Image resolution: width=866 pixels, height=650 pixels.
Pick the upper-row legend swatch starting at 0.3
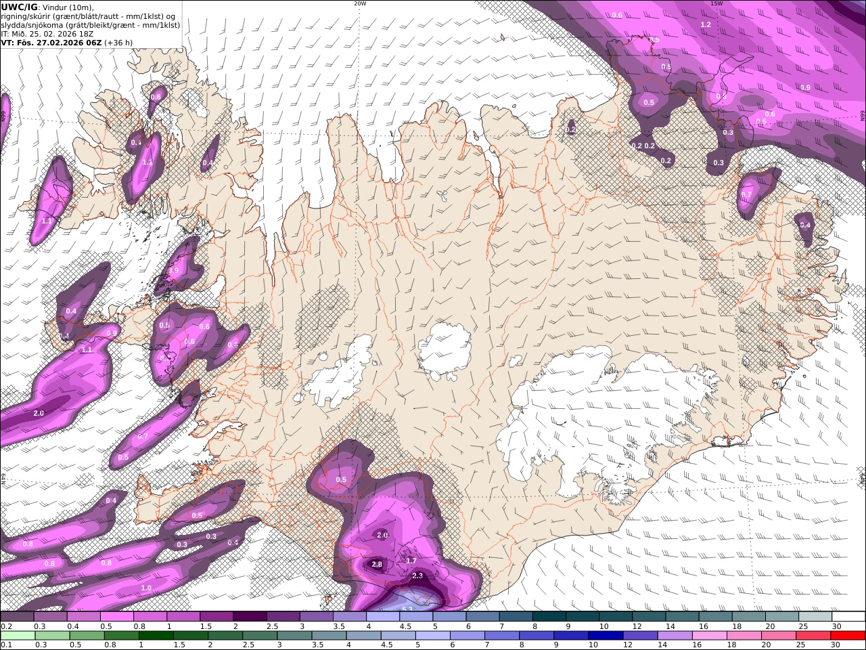50,617
